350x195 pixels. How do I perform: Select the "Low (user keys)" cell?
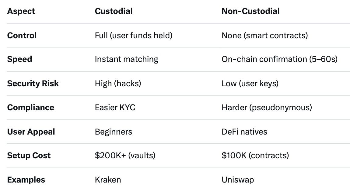(250, 84)
